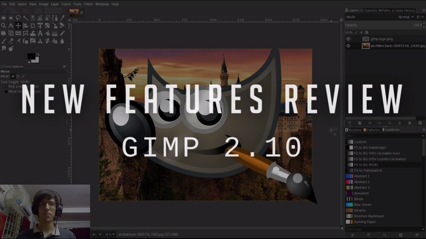
Task: Switch to the Undo History tab
Action: click(403, 11)
